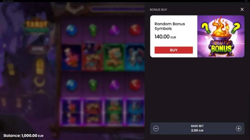Click the red BUY button

[174, 50]
